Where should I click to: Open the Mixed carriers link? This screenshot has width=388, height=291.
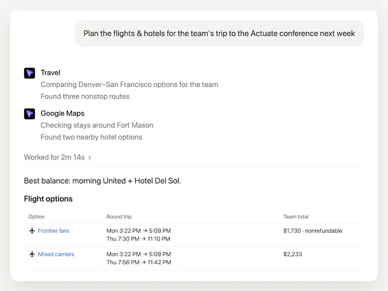[56, 254]
